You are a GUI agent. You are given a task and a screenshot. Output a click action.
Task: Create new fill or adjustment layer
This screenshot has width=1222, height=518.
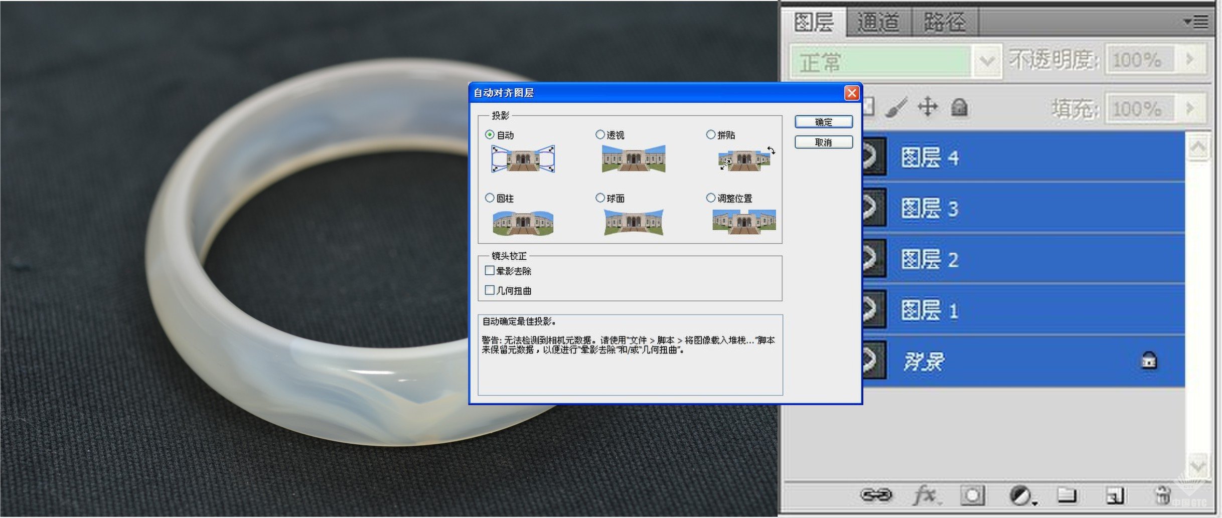(x=1020, y=495)
